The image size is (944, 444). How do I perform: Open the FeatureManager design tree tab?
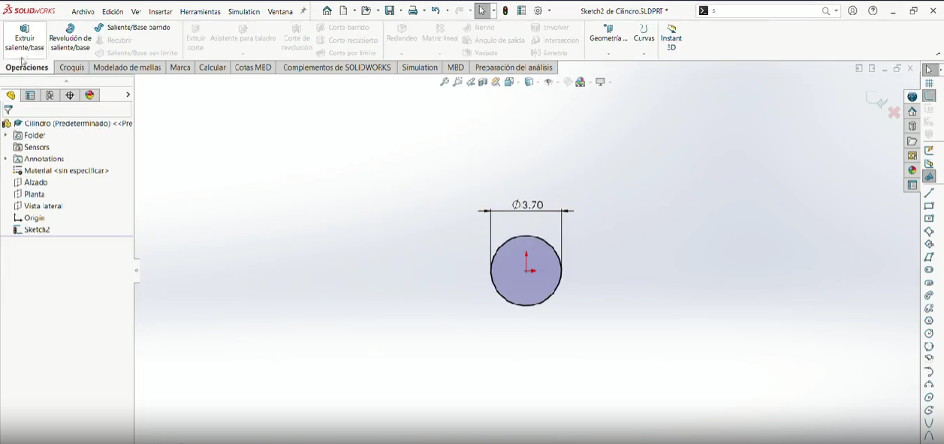tap(11, 95)
